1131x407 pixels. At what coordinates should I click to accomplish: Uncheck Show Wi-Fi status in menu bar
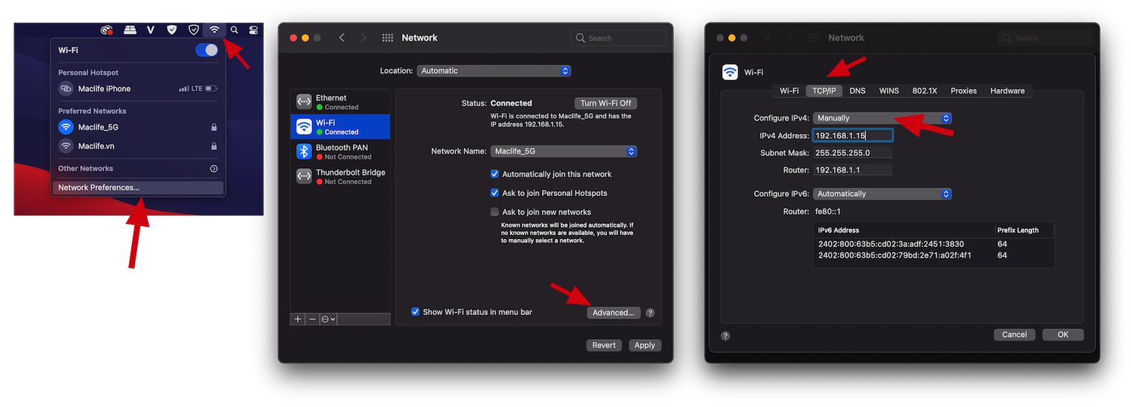(415, 312)
